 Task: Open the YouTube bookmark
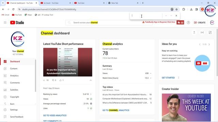[17, 15]
